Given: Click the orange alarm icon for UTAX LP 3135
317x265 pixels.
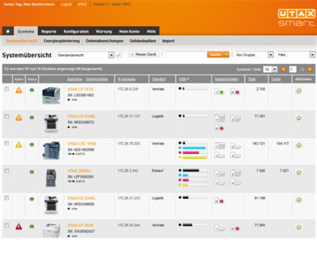Looking at the screenshot, I should 19,90.
